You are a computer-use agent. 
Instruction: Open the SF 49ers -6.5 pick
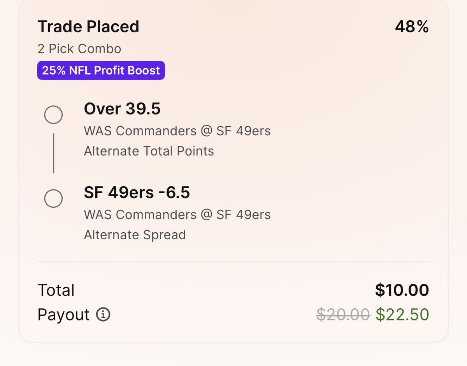137,193
